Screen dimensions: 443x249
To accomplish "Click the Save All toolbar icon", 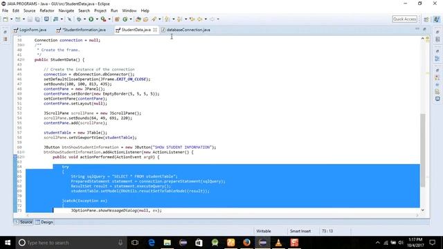I will pos(37,19).
